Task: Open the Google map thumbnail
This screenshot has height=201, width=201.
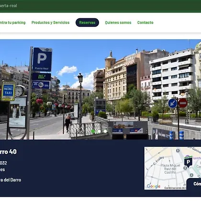Action: click(173, 168)
